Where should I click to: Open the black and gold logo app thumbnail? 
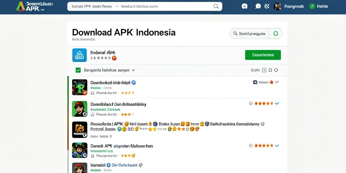pyautogui.click(x=80, y=130)
